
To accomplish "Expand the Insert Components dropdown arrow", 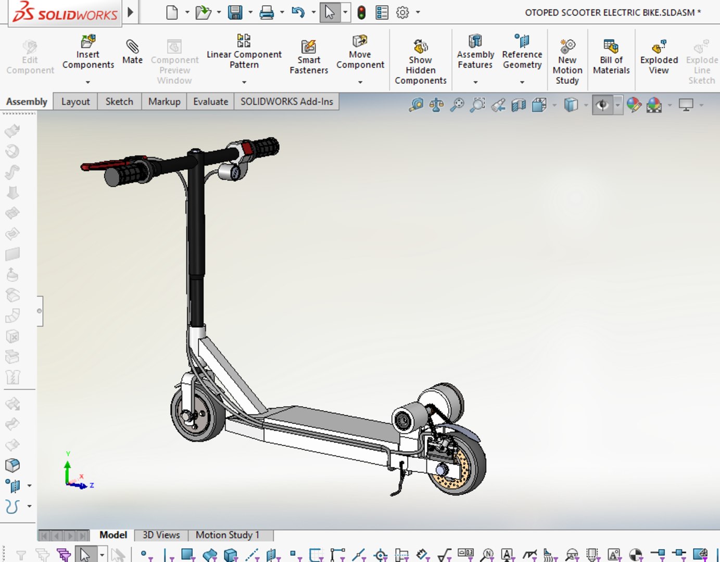I will coord(88,82).
